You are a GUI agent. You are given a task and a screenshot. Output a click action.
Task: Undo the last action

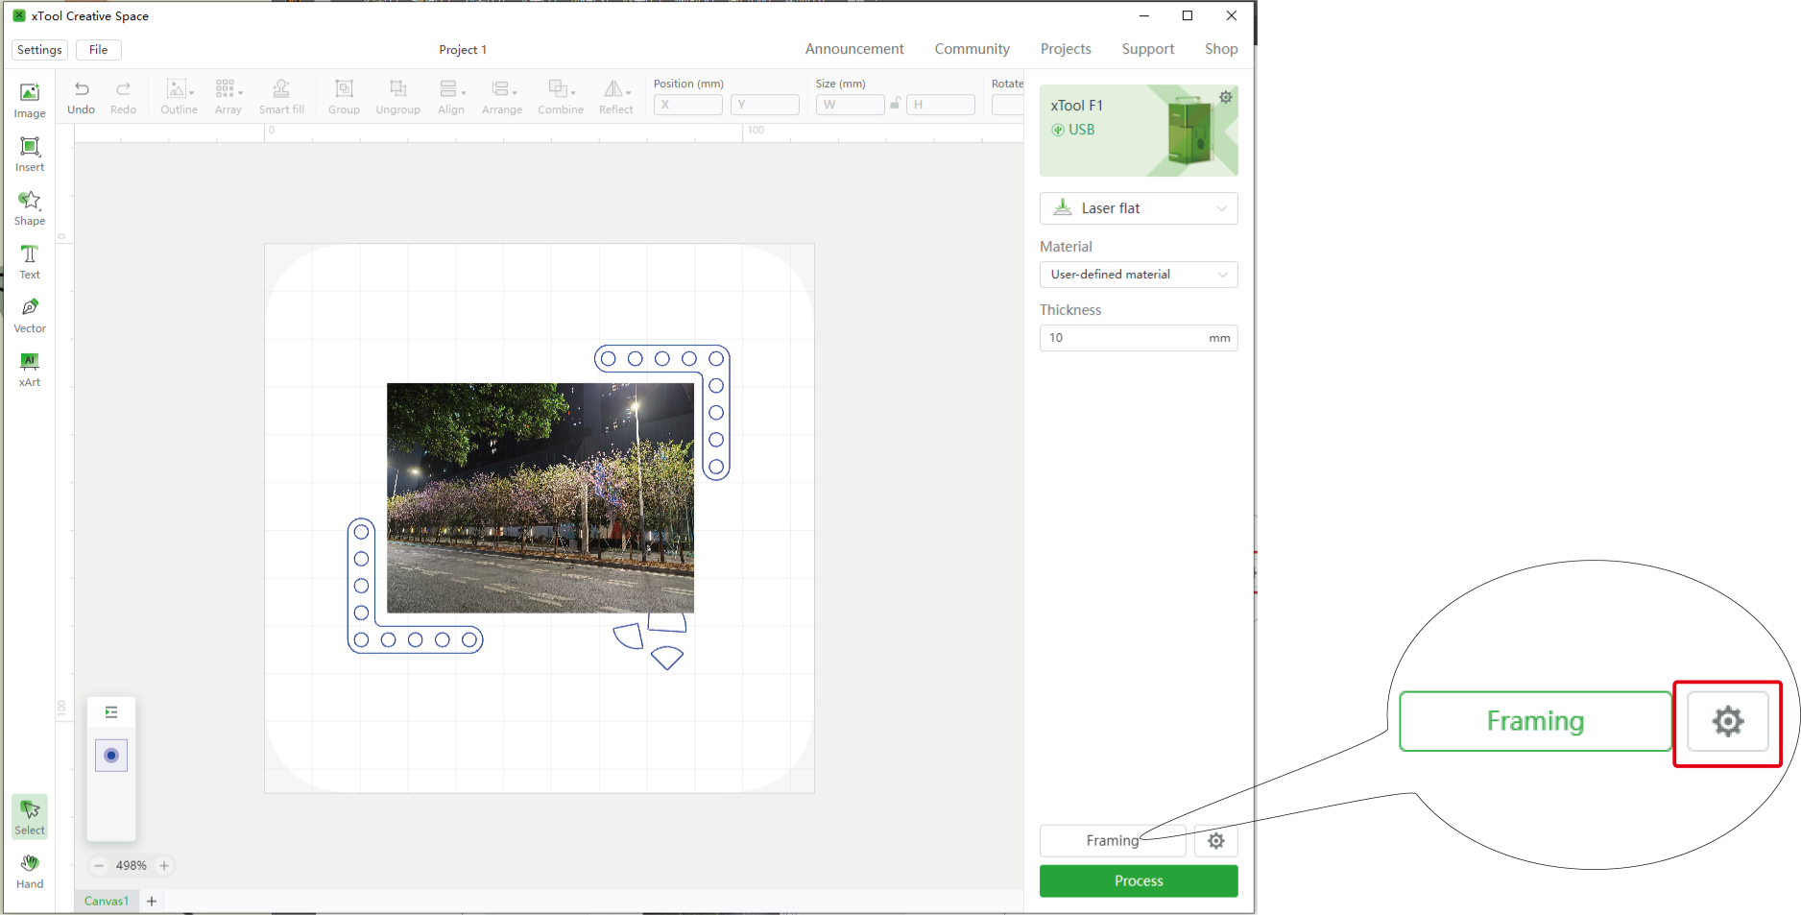pos(82,97)
